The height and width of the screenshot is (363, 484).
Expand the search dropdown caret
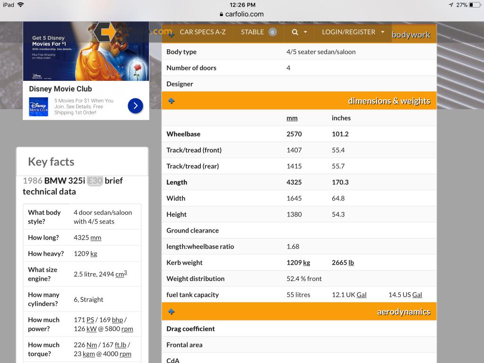pyautogui.click(x=305, y=32)
